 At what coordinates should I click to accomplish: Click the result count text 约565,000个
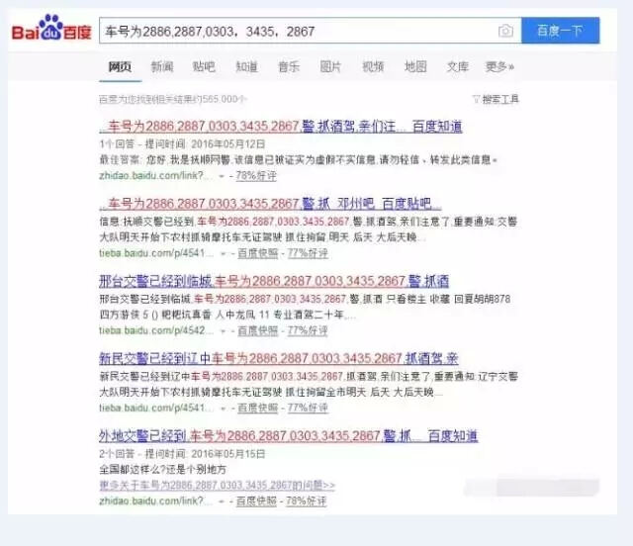point(173,99)
